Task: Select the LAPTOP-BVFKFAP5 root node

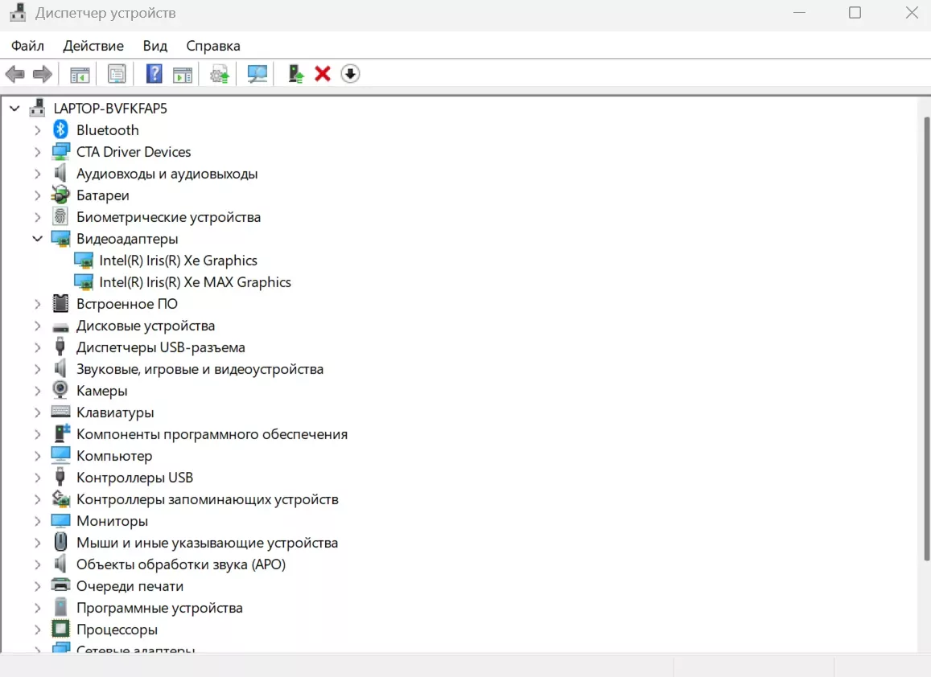Action: coord(110,108)
